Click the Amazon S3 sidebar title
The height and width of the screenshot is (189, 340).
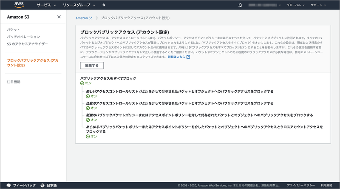[x=18, y=17]
